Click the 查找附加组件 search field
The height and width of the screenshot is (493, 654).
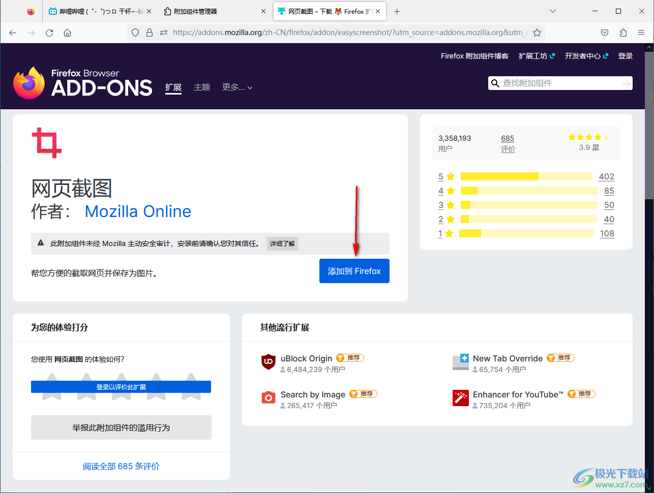tap(560, 83)
